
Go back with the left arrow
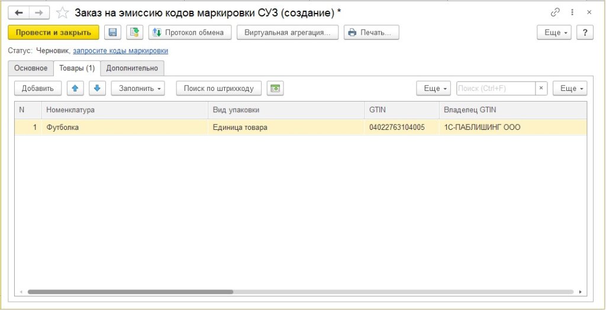click(x=18, y=12)
